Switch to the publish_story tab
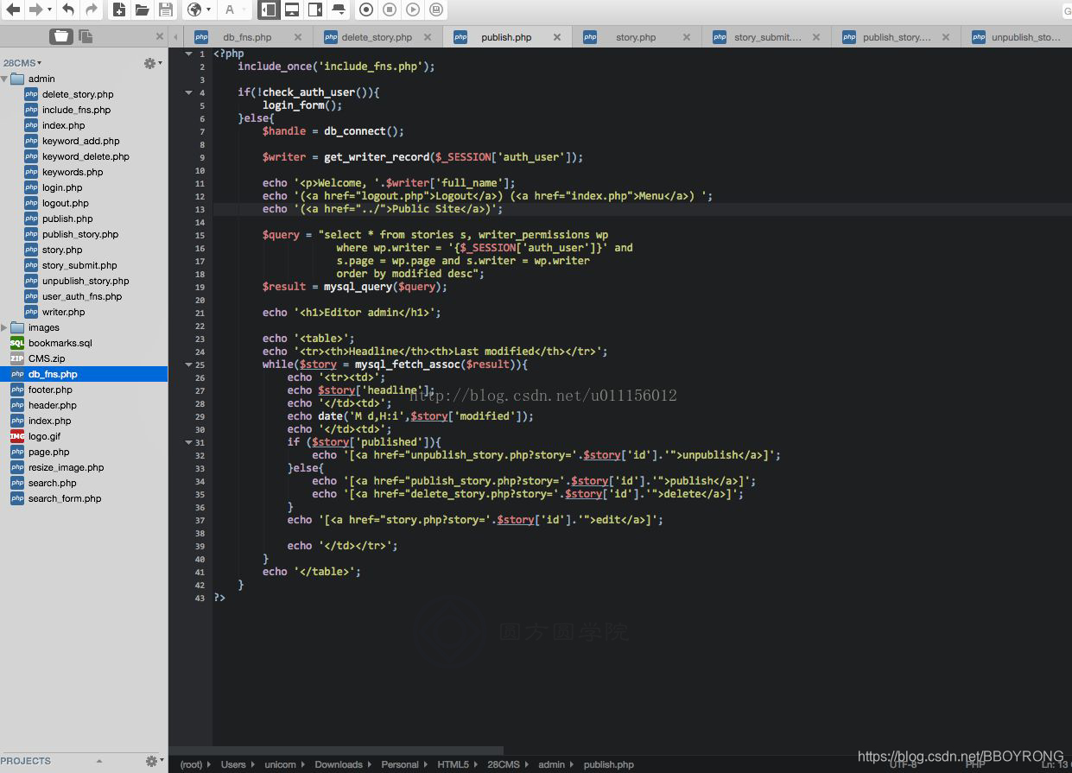Viewport: 1072px width, 773px height. tap(897, 37)
